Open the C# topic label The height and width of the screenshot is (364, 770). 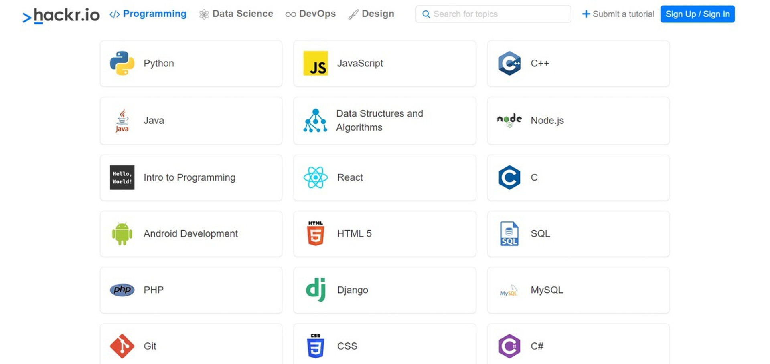(x=537, y=346)
